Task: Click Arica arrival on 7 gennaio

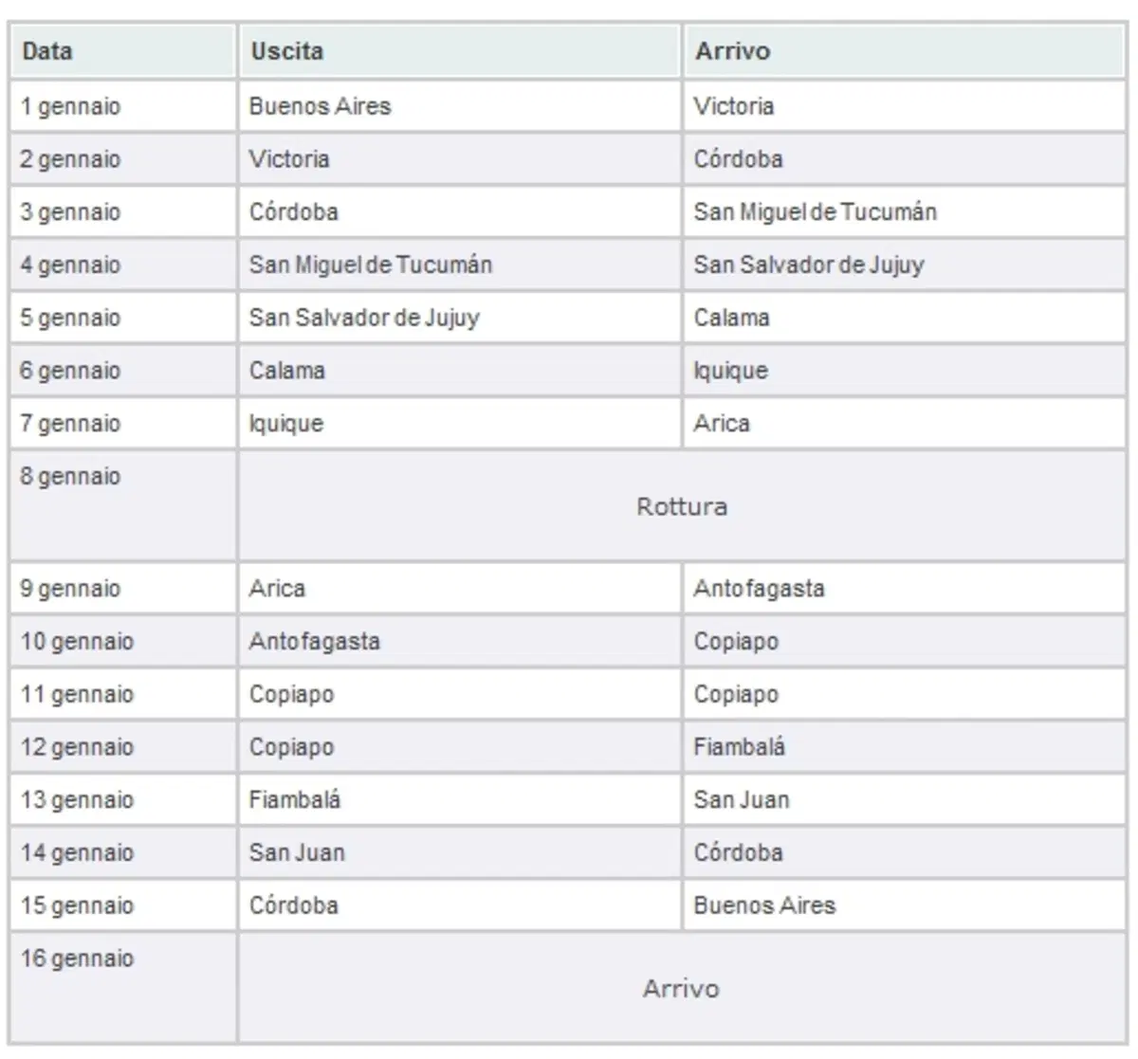Action: pos(904,423)
